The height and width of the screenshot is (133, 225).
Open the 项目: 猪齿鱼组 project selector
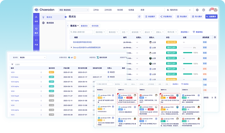[74, 10]
